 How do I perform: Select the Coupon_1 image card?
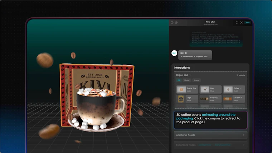(x=210, y=99)
